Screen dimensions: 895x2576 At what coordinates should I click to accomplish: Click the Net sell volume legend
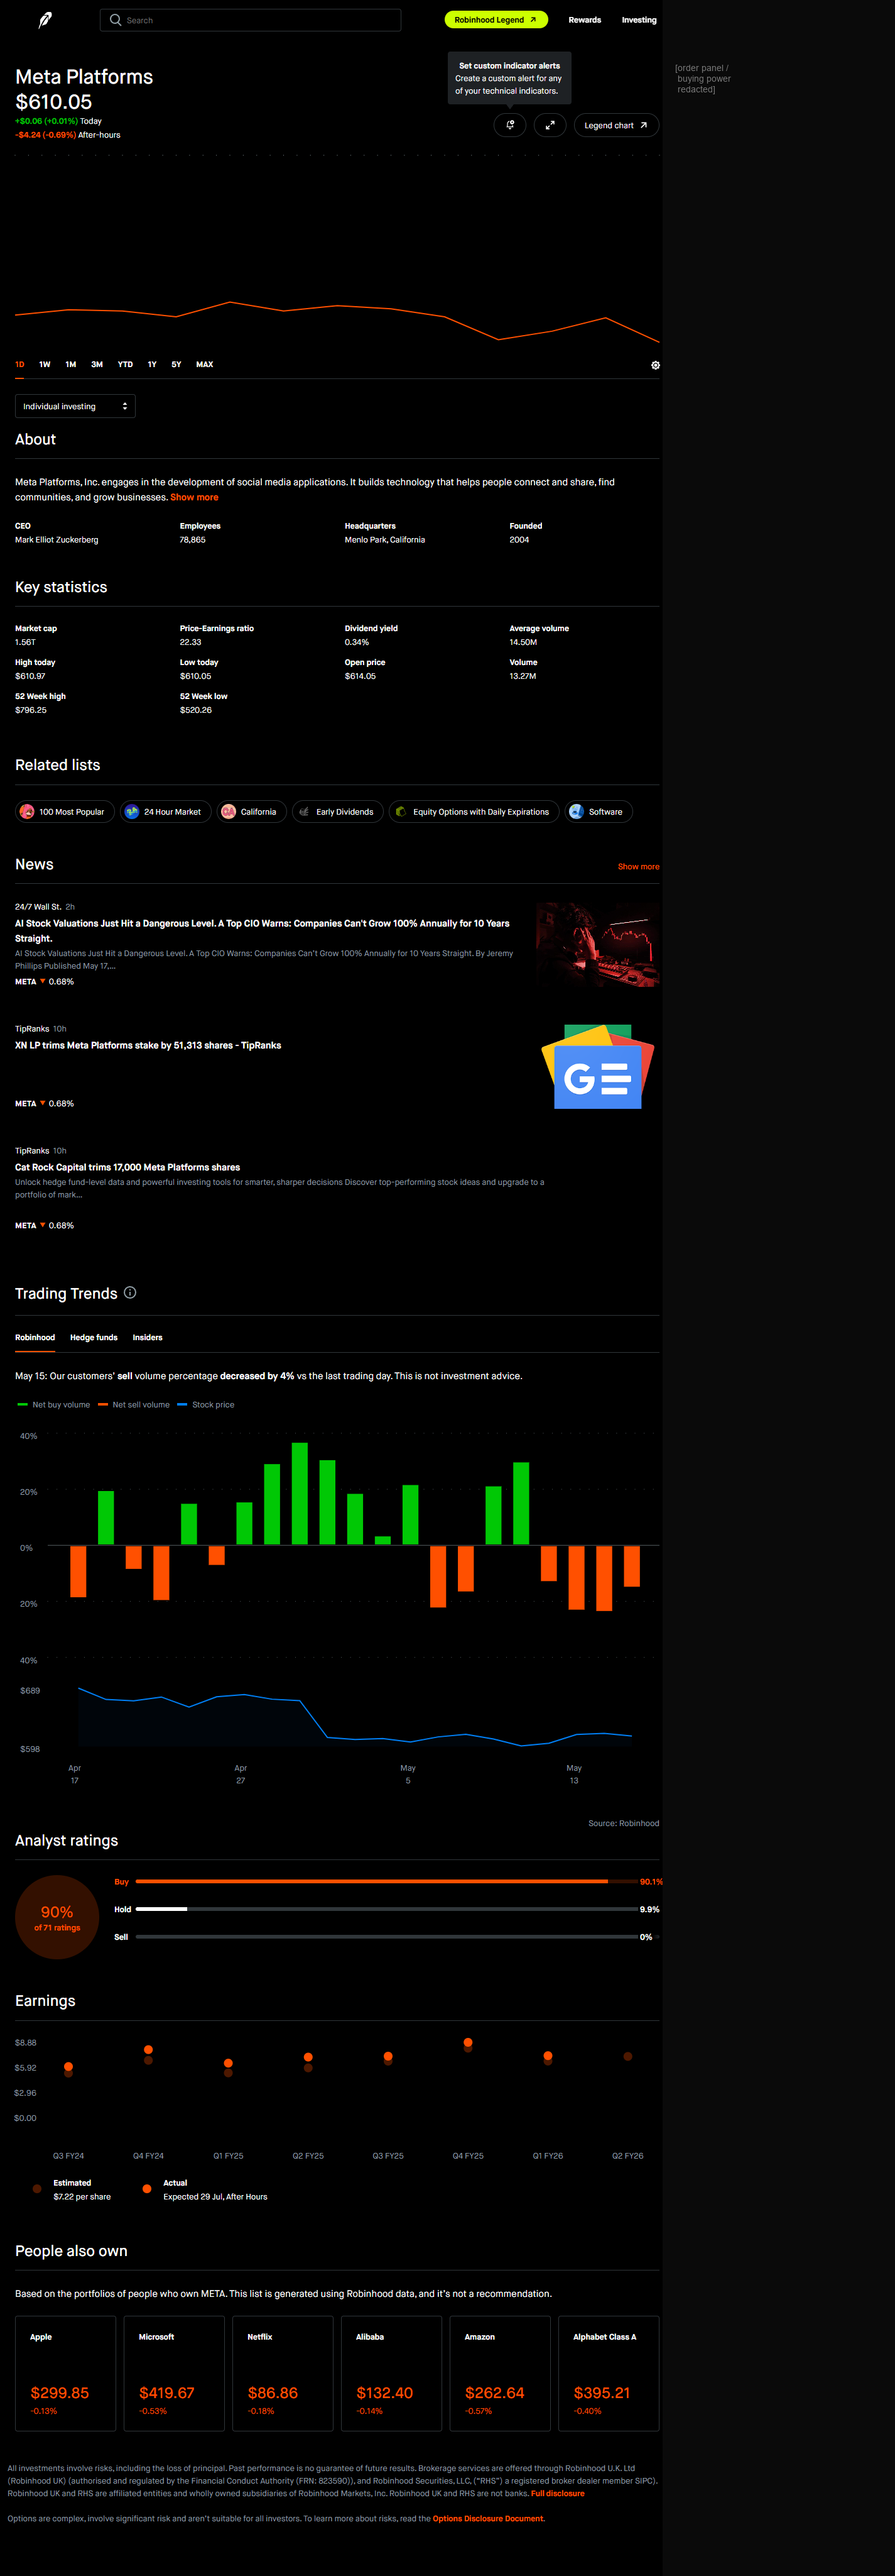(134, 1404)
